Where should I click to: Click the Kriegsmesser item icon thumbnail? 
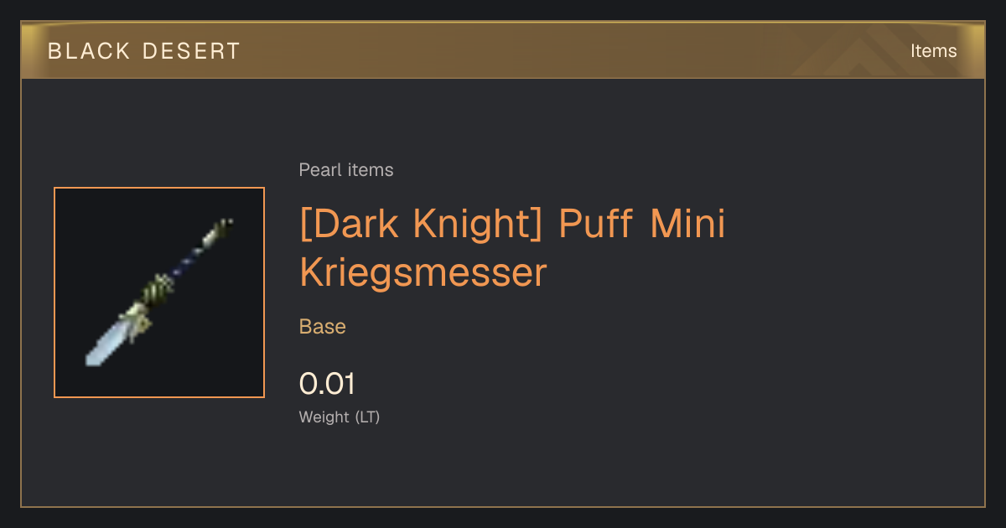[159, 292]
